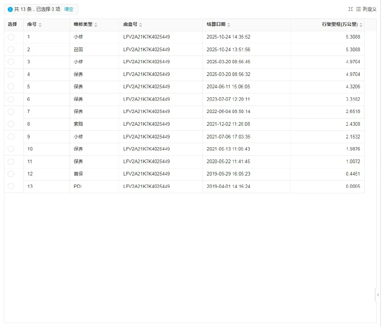Select radio button for row 5
The height and width of the screenshot is (327, 381).
point(11,86)
